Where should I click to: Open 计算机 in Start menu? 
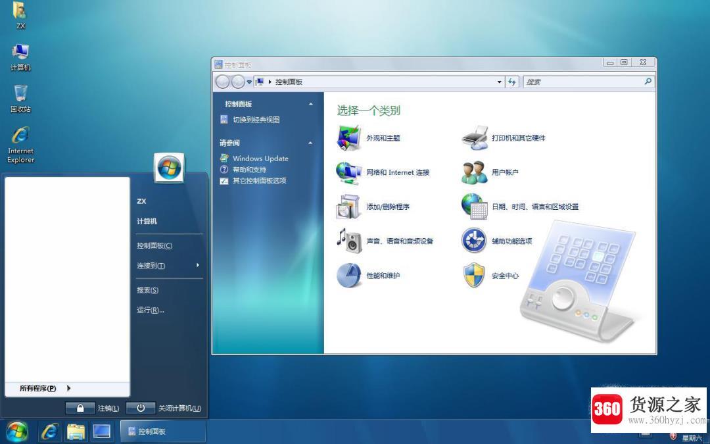point(147,221)
